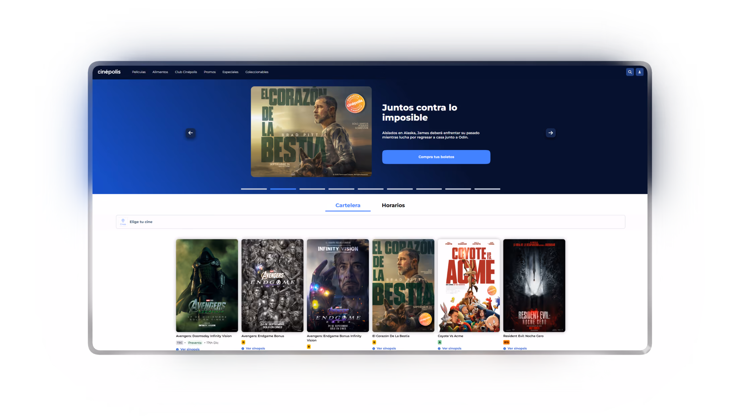The width and height of the screenshot is (740, 416).
Task: Click Preventa tag on Avengers: Doomsday
Action: pyautogui.click(x=195, y=343)
